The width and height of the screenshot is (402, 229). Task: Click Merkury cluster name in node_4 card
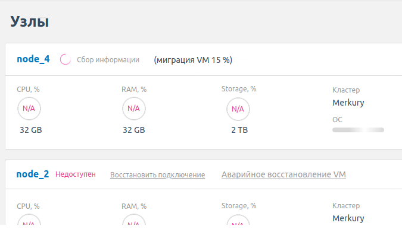pos(348,103)
